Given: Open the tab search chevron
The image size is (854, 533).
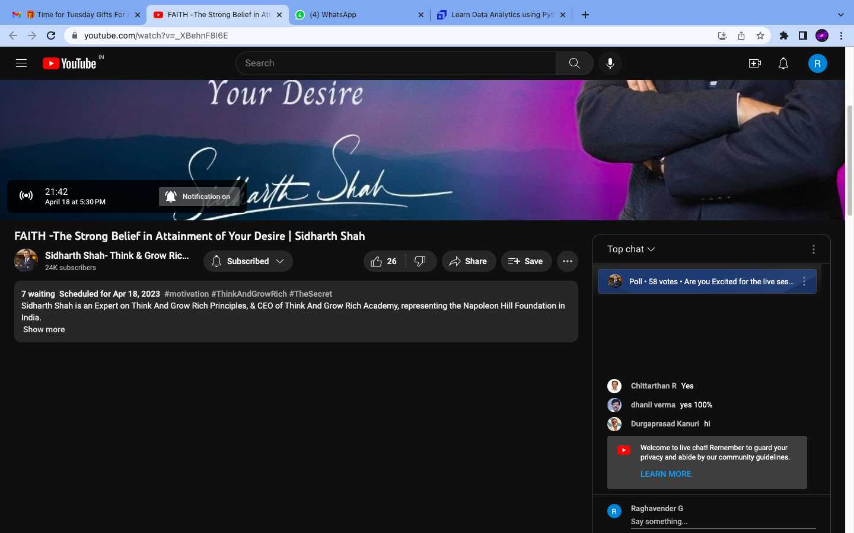Looking at the screenshot, I should coord(840,15).
